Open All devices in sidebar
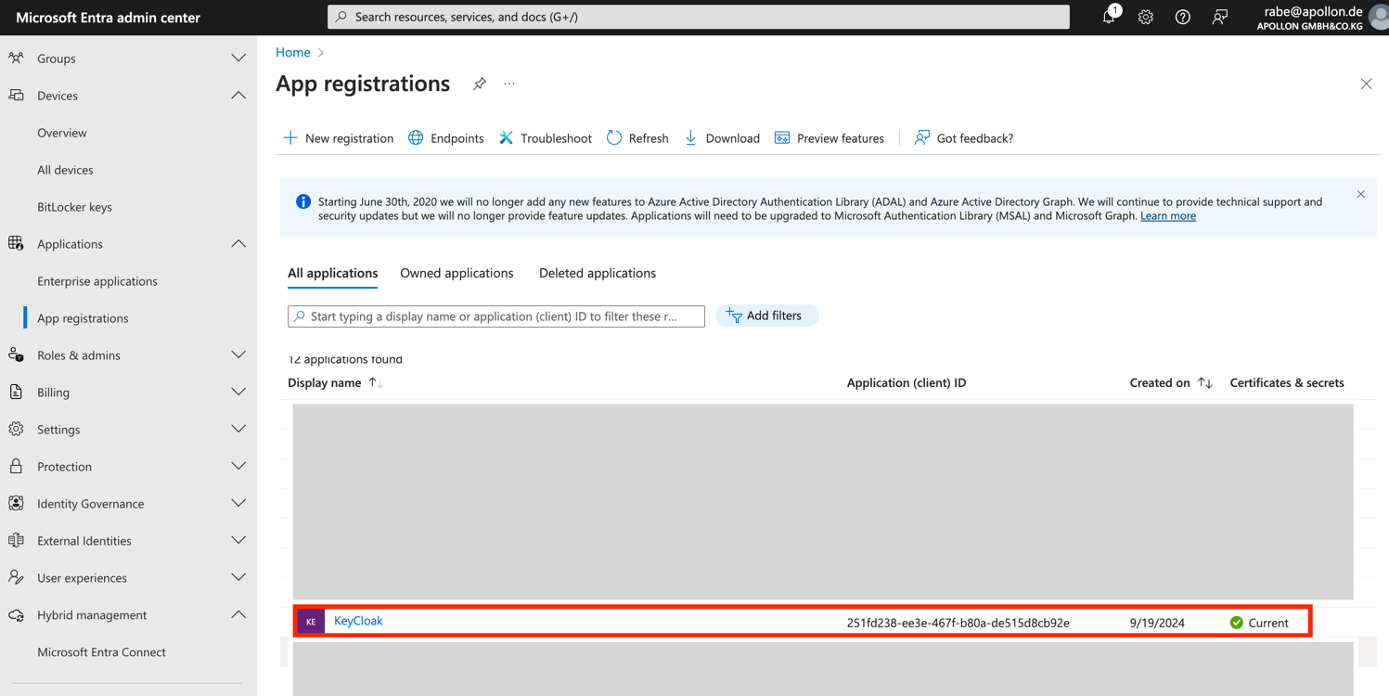The height and width of the screenshot is (696, 1389). tap(65, 170)
